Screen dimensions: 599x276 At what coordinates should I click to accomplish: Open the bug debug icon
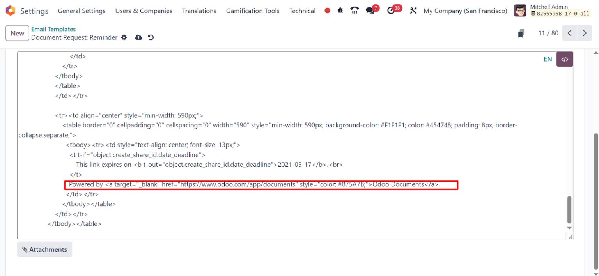click(340, 11)
